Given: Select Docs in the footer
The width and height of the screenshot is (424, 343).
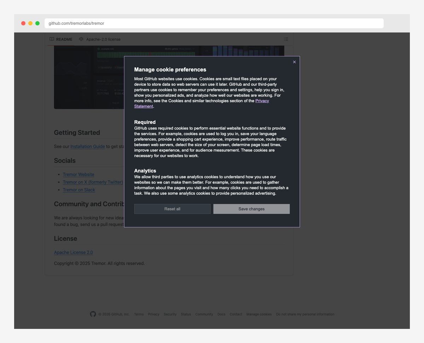Looking at the screenshot, I should tap(221, 314).
